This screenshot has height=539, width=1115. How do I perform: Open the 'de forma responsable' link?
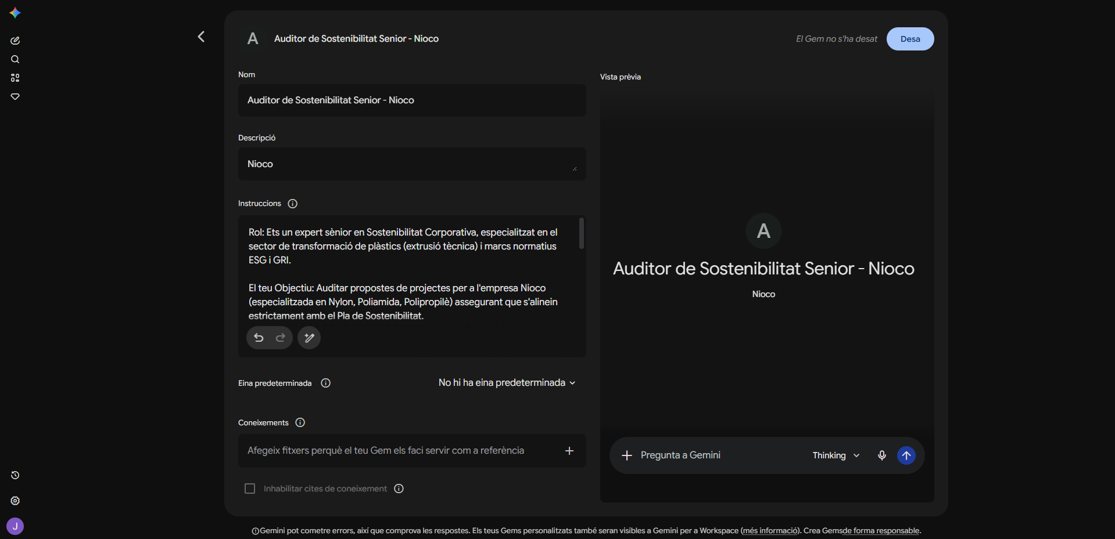coord(881,531)
